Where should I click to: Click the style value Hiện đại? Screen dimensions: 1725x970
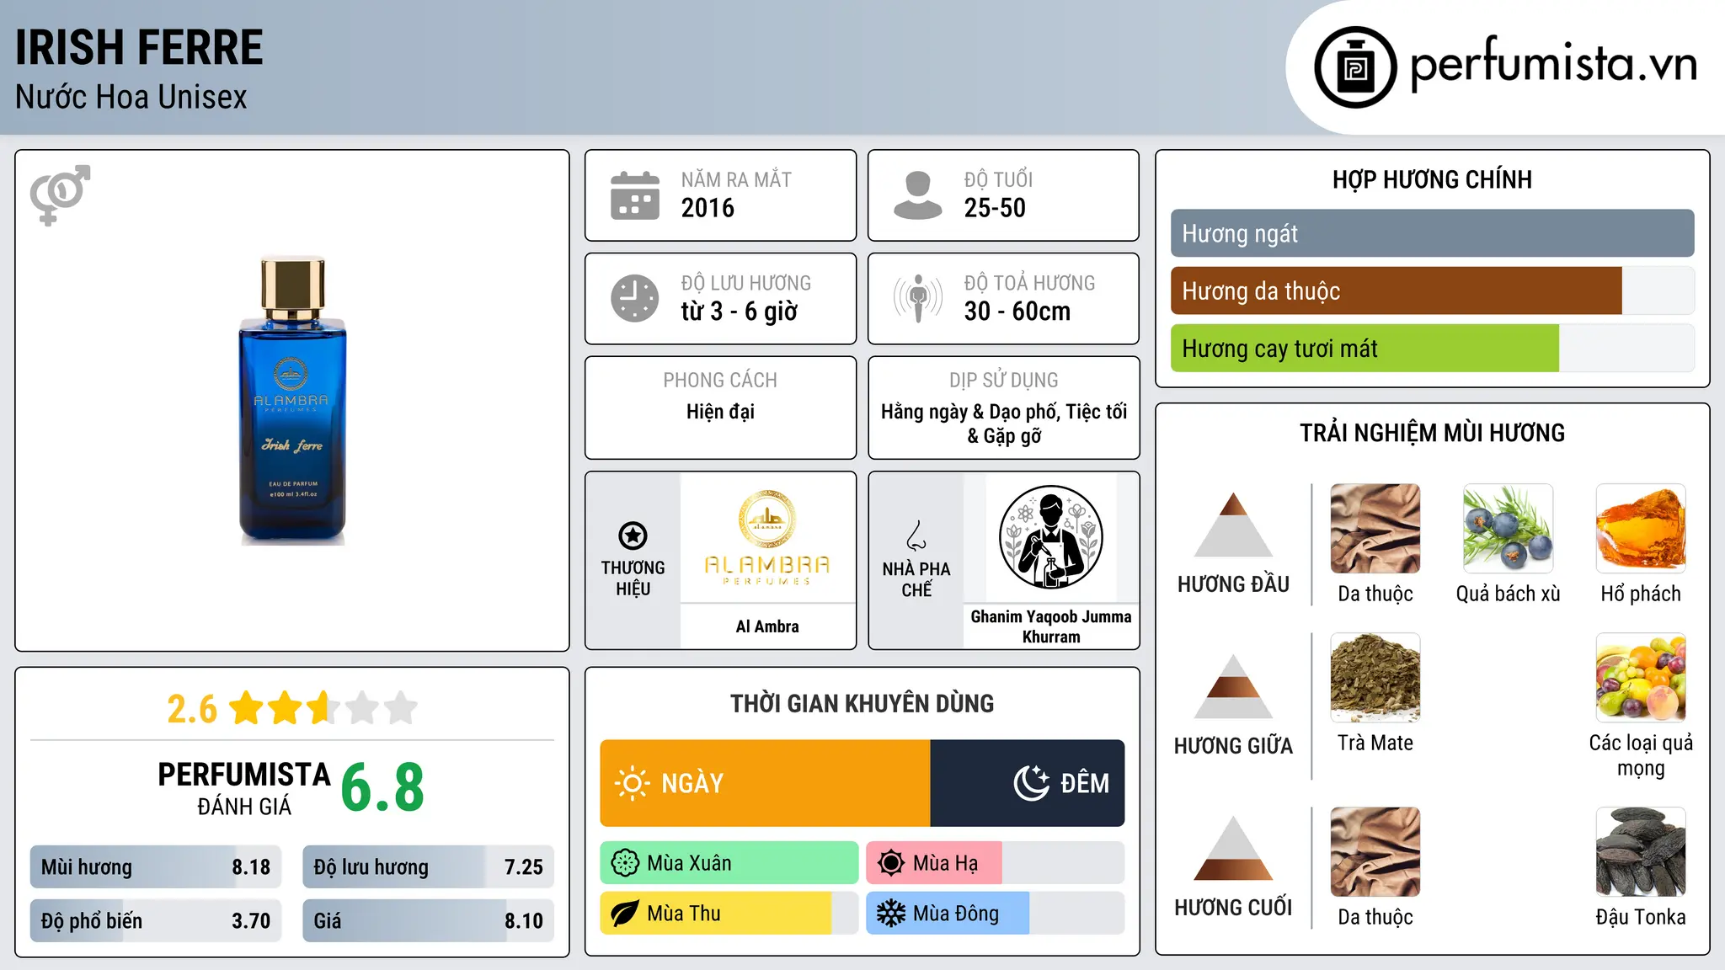pyautogui.click(x=720, y=412)
